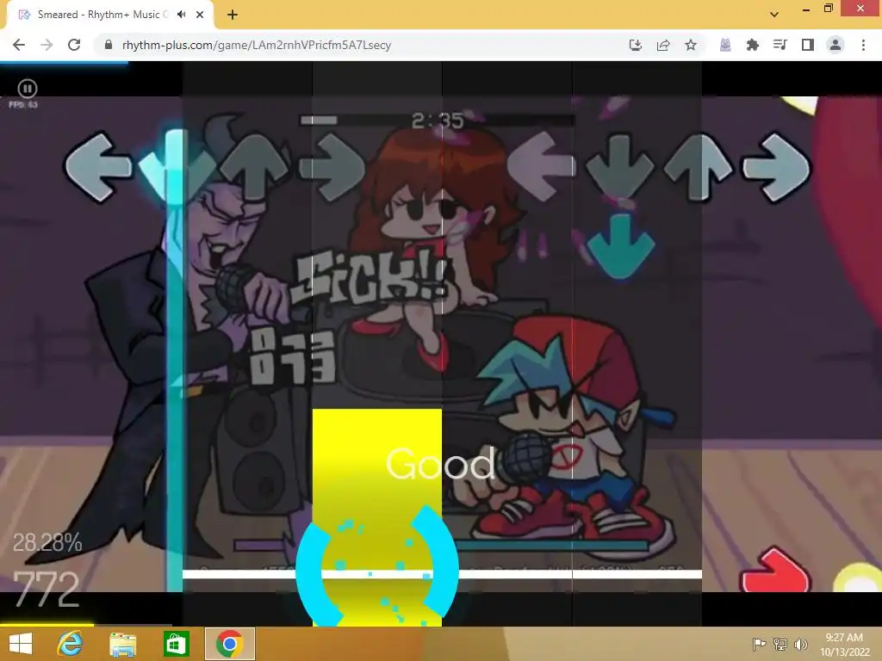The height and width of the screenshot is (661, 882).
Task: Click the 772 score number
Action: (47, 589)
